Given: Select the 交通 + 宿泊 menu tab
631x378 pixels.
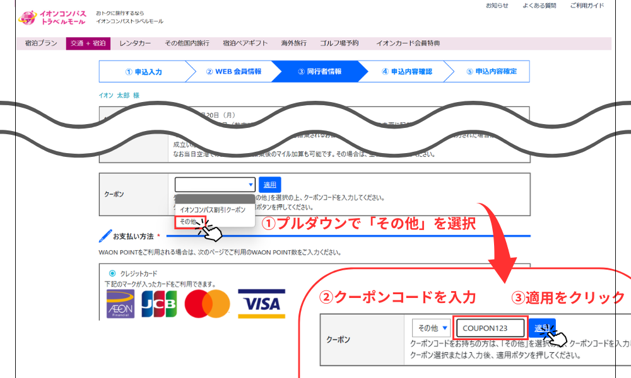Looking at the screenshot, I should pyautogui.click(x=88, y=43).
